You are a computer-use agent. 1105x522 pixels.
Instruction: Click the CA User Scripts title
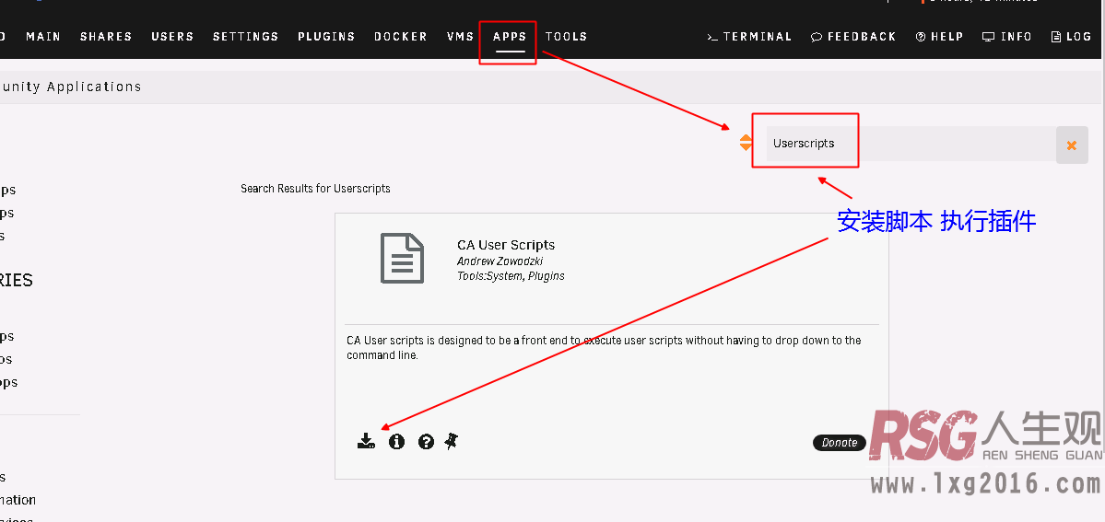click(506, 245)
